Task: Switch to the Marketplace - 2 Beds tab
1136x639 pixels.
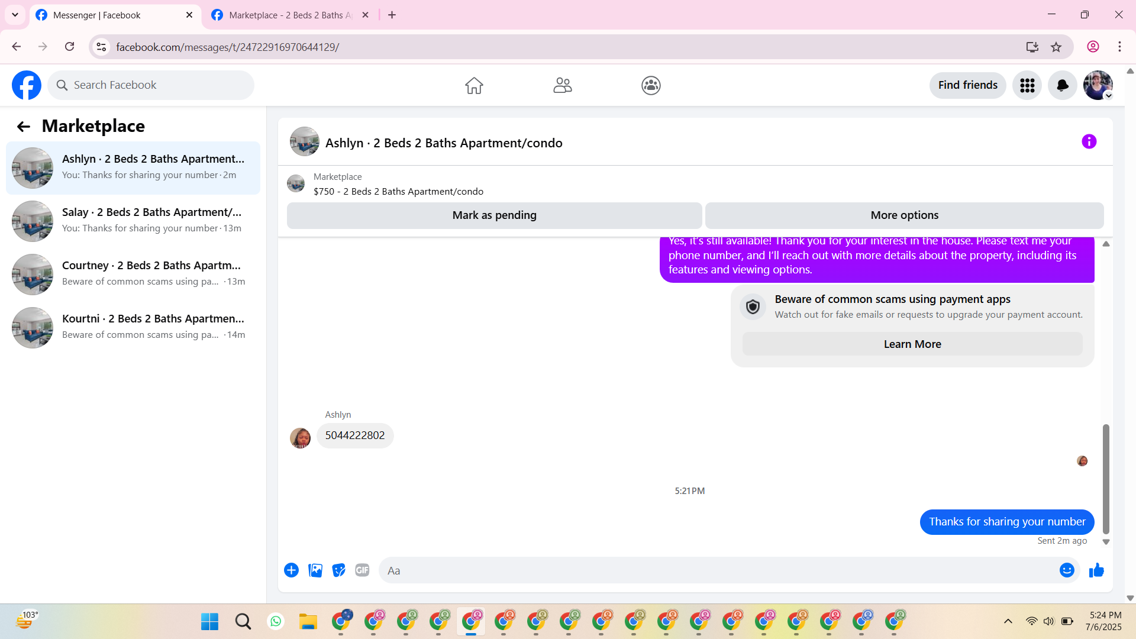Action: pos(291,15)
